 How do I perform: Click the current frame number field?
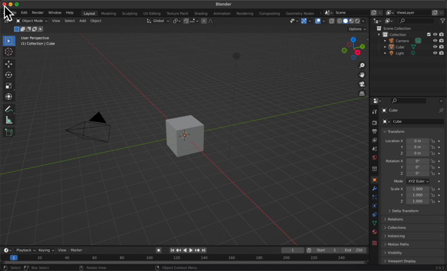point(292,250)
